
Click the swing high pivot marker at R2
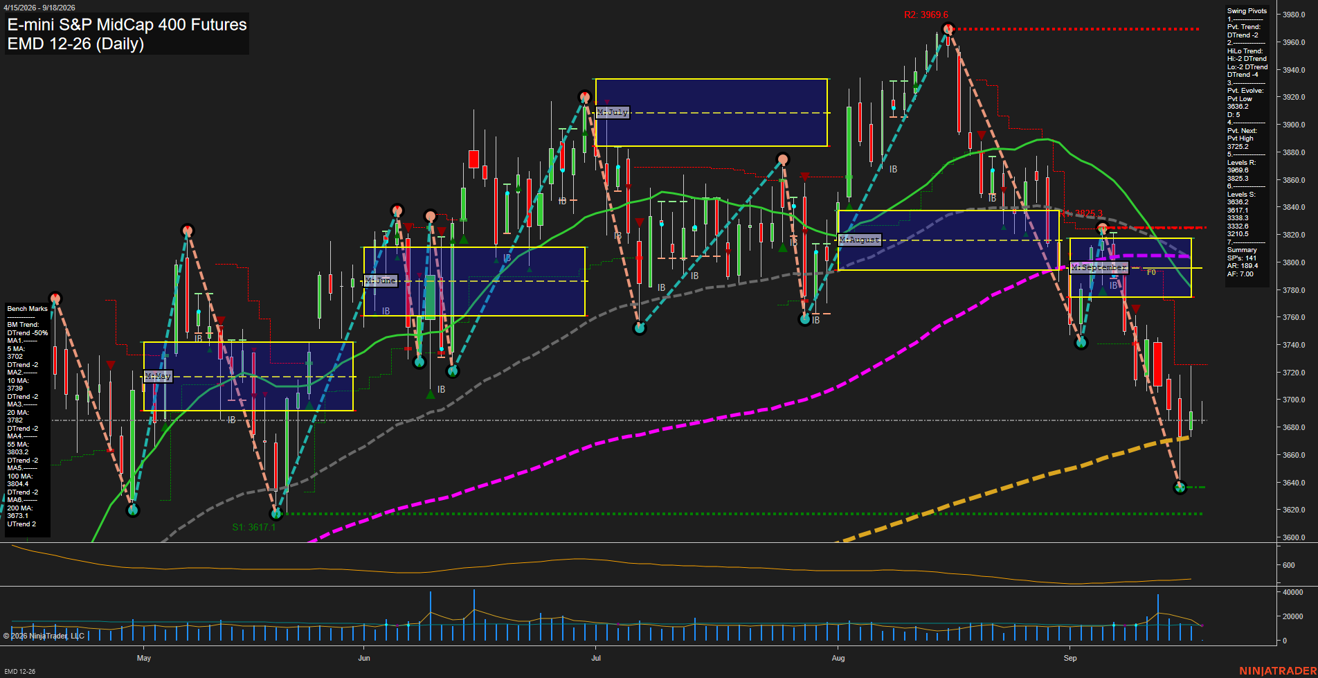tap(948, 29)
